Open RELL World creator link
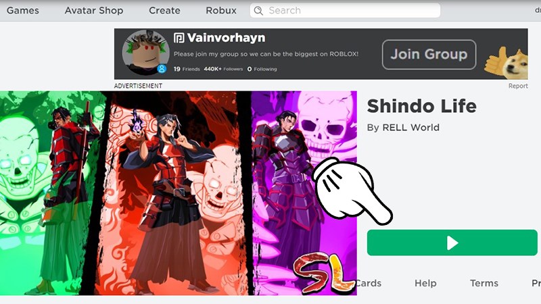Viewport: 541px width, 304px height. pyautogui.click(x=411, y=128)
